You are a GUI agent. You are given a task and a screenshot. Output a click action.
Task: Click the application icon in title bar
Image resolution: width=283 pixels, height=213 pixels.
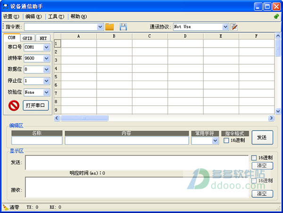point(5,7)
